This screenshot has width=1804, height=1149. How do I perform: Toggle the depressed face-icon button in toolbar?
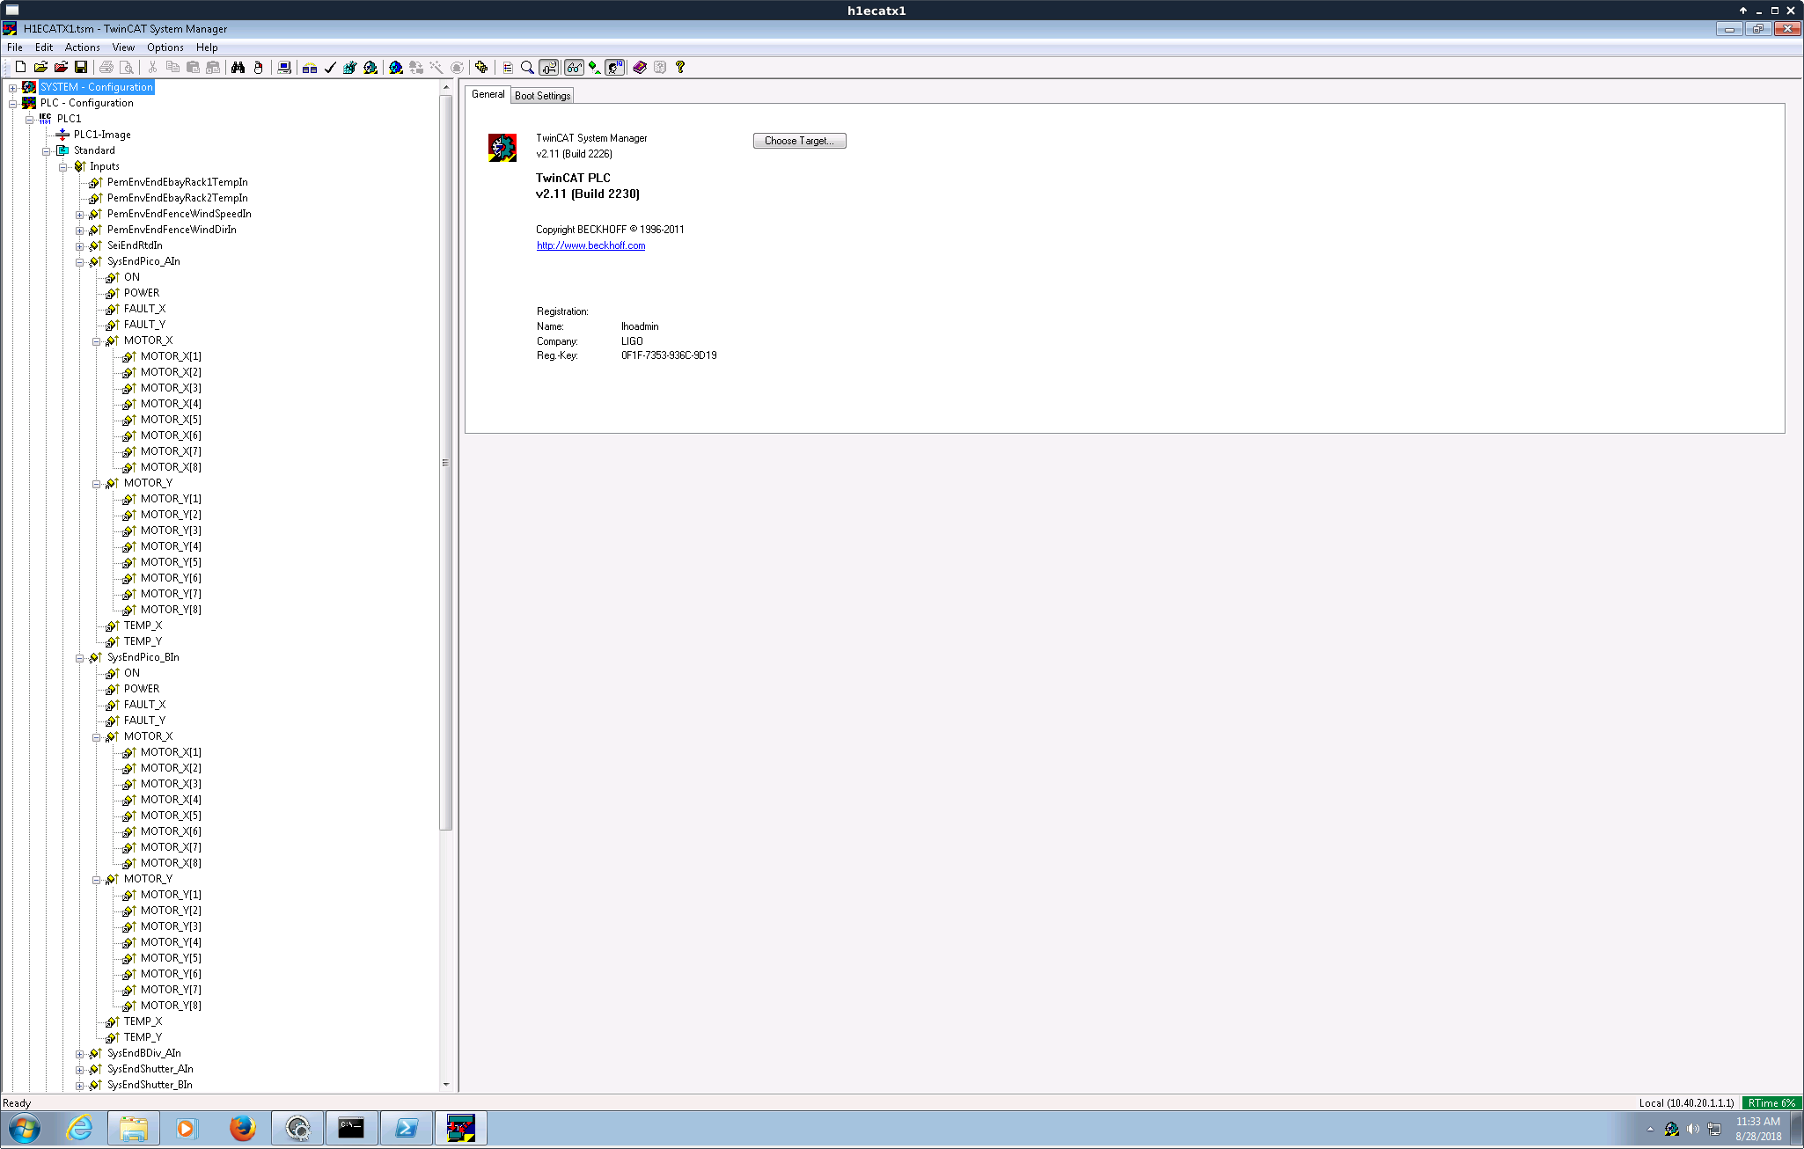point(615,67)
